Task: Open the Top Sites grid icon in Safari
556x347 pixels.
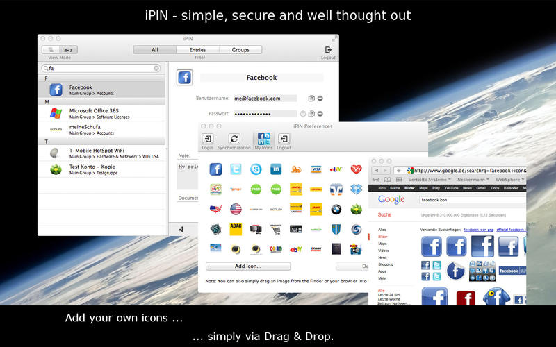Action: [x=399, y=180]
